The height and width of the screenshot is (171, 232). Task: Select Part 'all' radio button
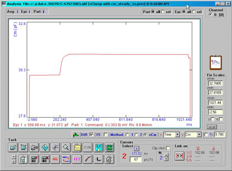click(153, 12)
